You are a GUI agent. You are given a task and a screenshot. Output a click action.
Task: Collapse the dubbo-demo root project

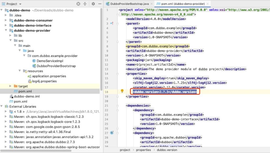tap(2, 10)
